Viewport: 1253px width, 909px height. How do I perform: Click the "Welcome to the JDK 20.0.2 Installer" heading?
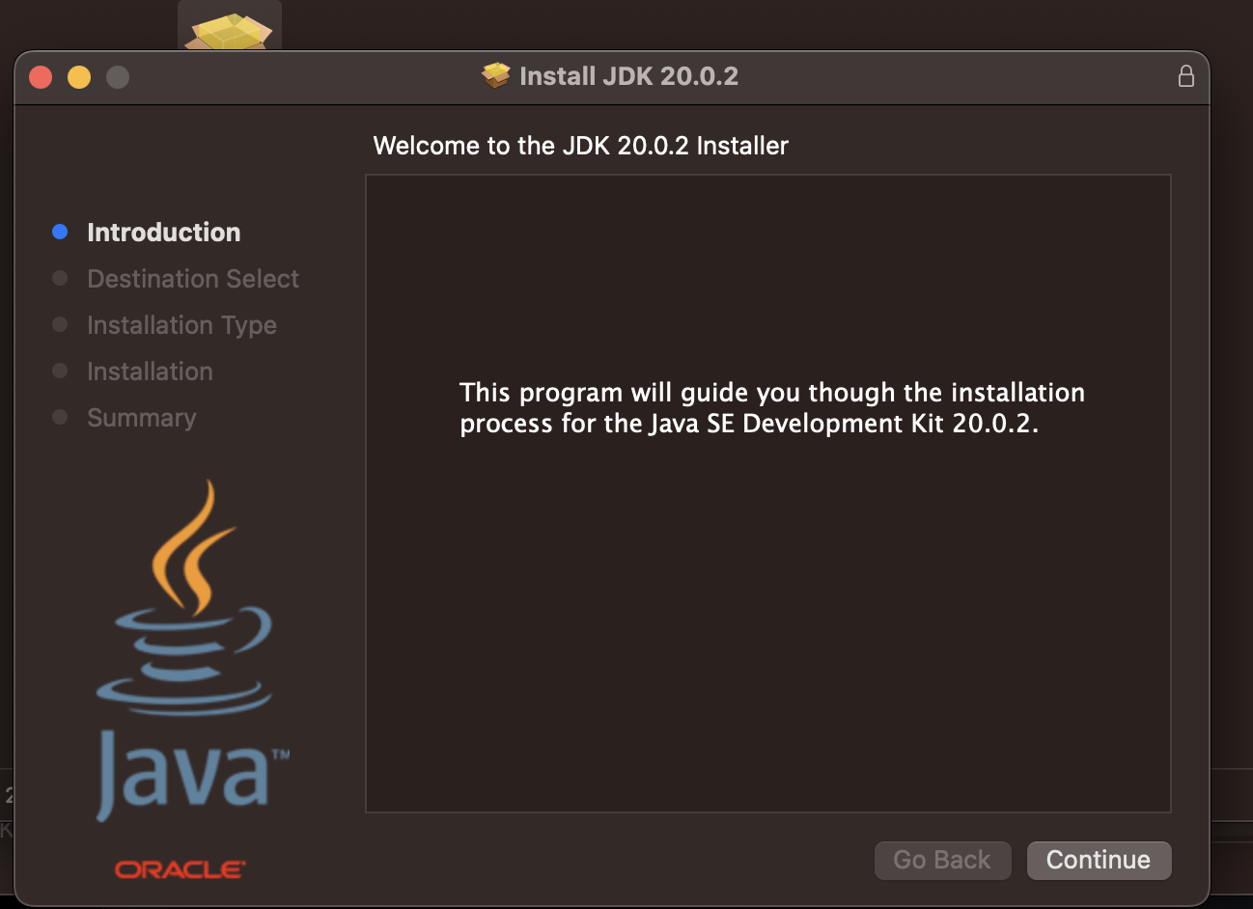tap(581, 146)
